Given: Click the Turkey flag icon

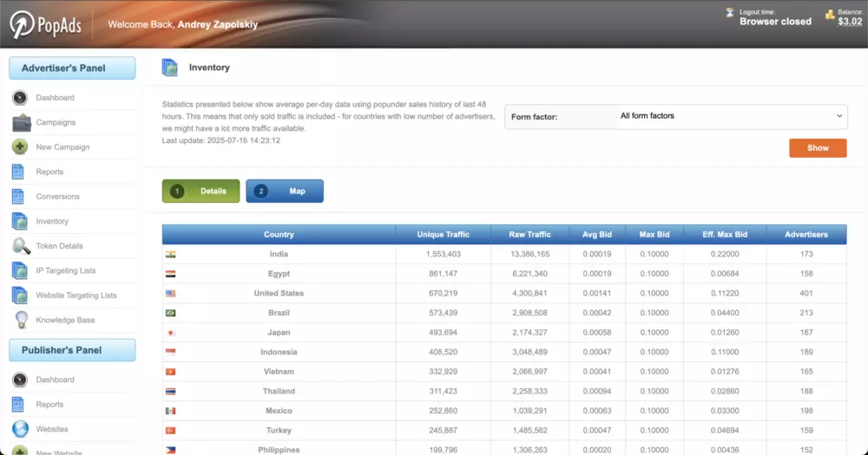Looking at the screenshot, I should click(x=170, y=431).
